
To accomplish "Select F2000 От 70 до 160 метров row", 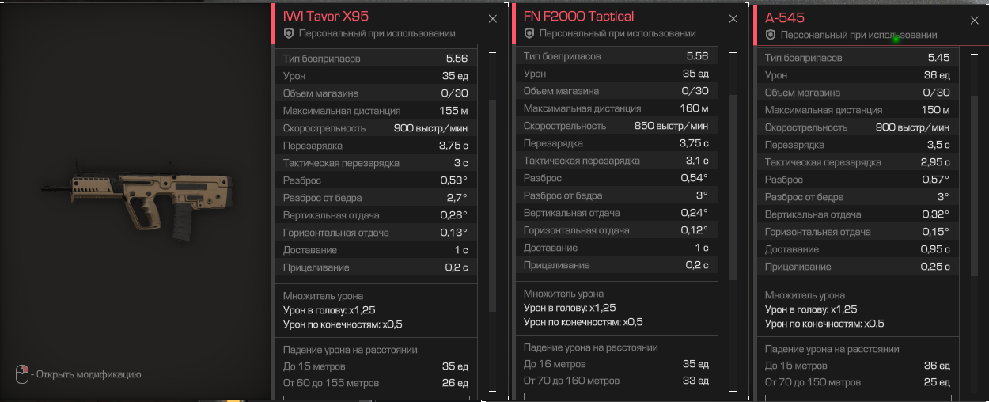I will pos(617,381).
